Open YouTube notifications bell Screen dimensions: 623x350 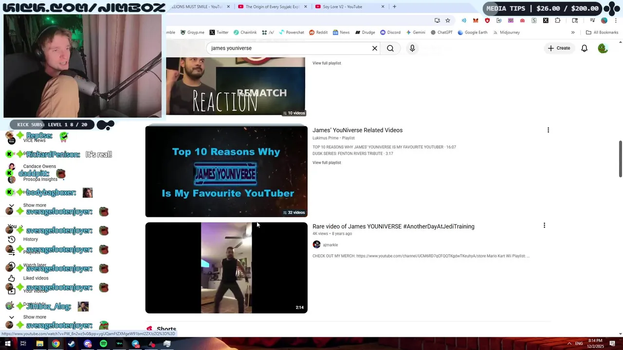(x=584, y=48)
